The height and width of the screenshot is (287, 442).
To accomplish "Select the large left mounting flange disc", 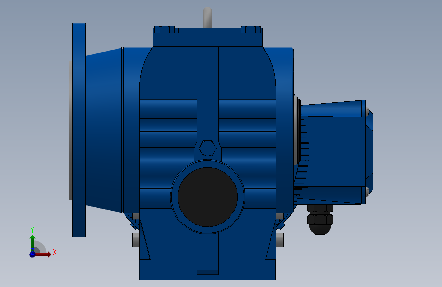I will [79, 130].
